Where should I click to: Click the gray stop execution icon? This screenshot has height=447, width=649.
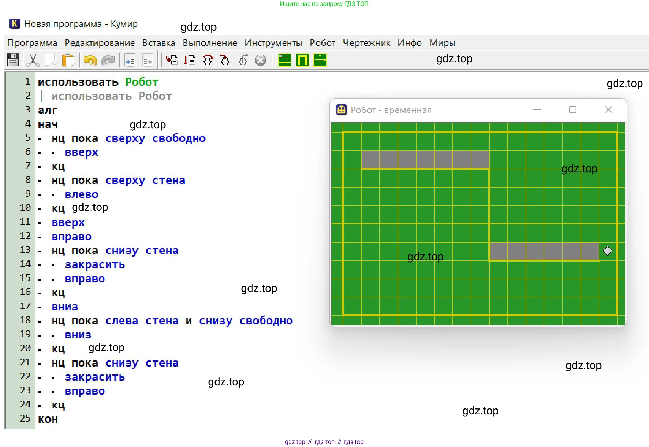[260, 60]
